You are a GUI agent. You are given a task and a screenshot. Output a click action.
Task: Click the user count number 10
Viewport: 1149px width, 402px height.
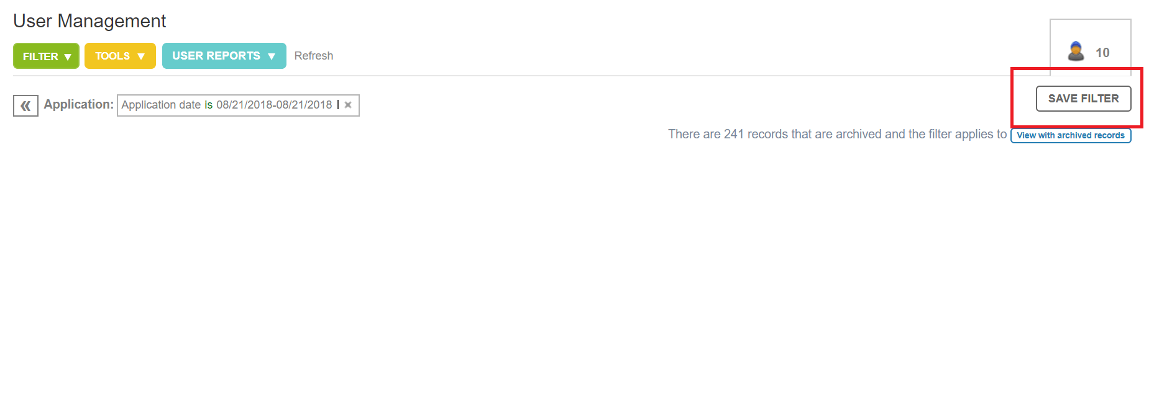tap(1102, 53)
